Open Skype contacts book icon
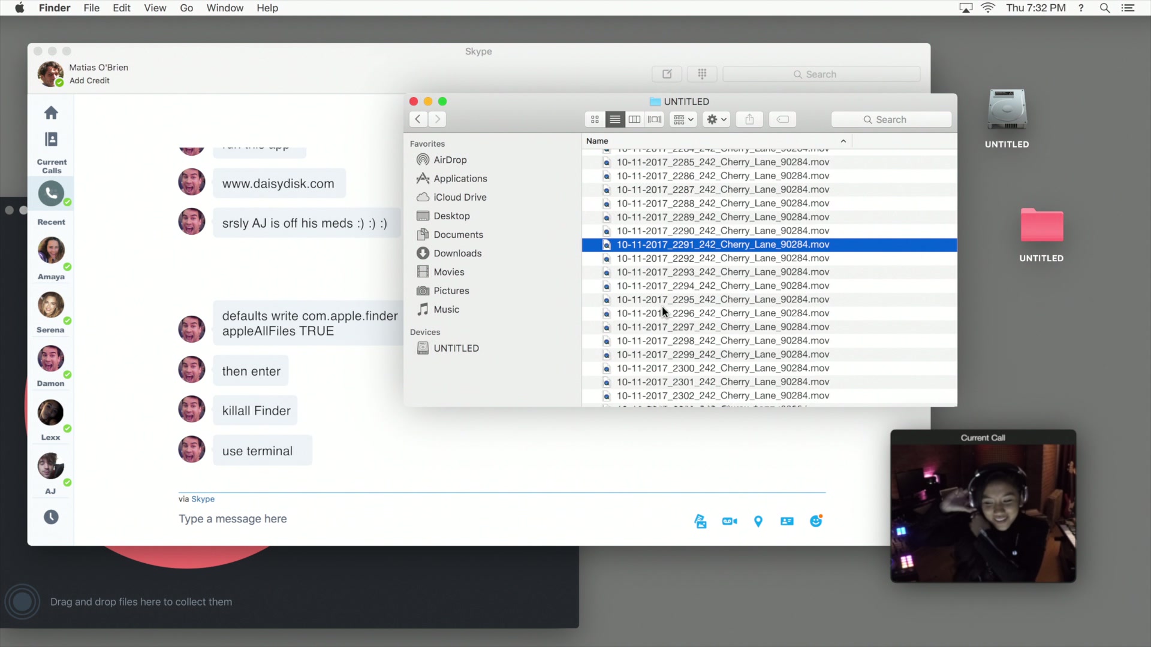 pyautogui.click(x=51, y=140)
